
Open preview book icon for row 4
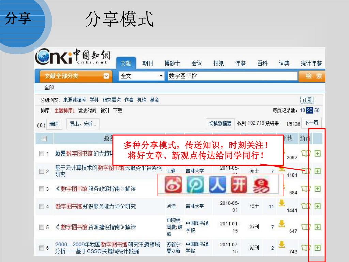(306, 206)
